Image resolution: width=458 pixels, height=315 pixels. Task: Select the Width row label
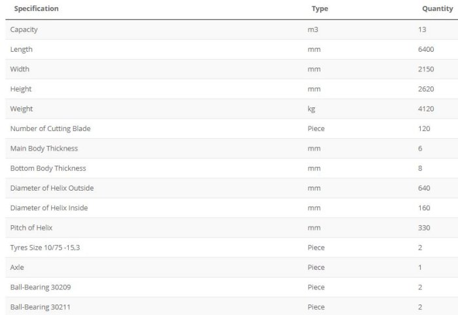point(20,69)
